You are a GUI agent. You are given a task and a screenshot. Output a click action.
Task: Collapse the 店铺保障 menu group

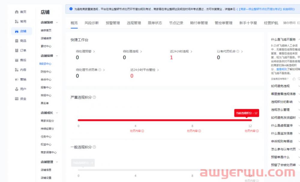tap(57, 56)
